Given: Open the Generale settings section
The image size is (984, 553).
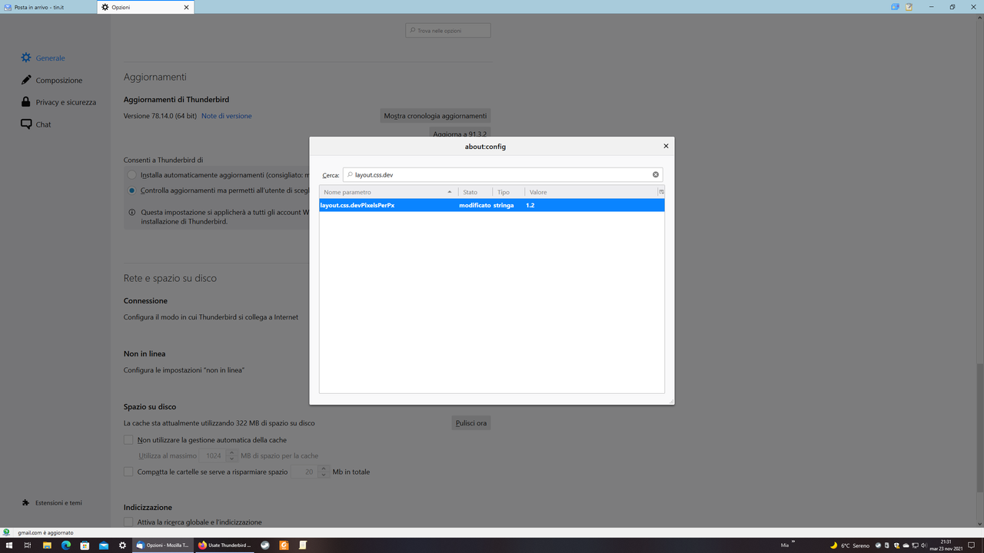Looking at the screenshot, I should (49, 58).
